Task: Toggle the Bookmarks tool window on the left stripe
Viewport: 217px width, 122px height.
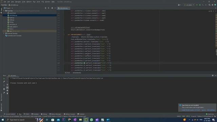Action: (x=1, y=107)
